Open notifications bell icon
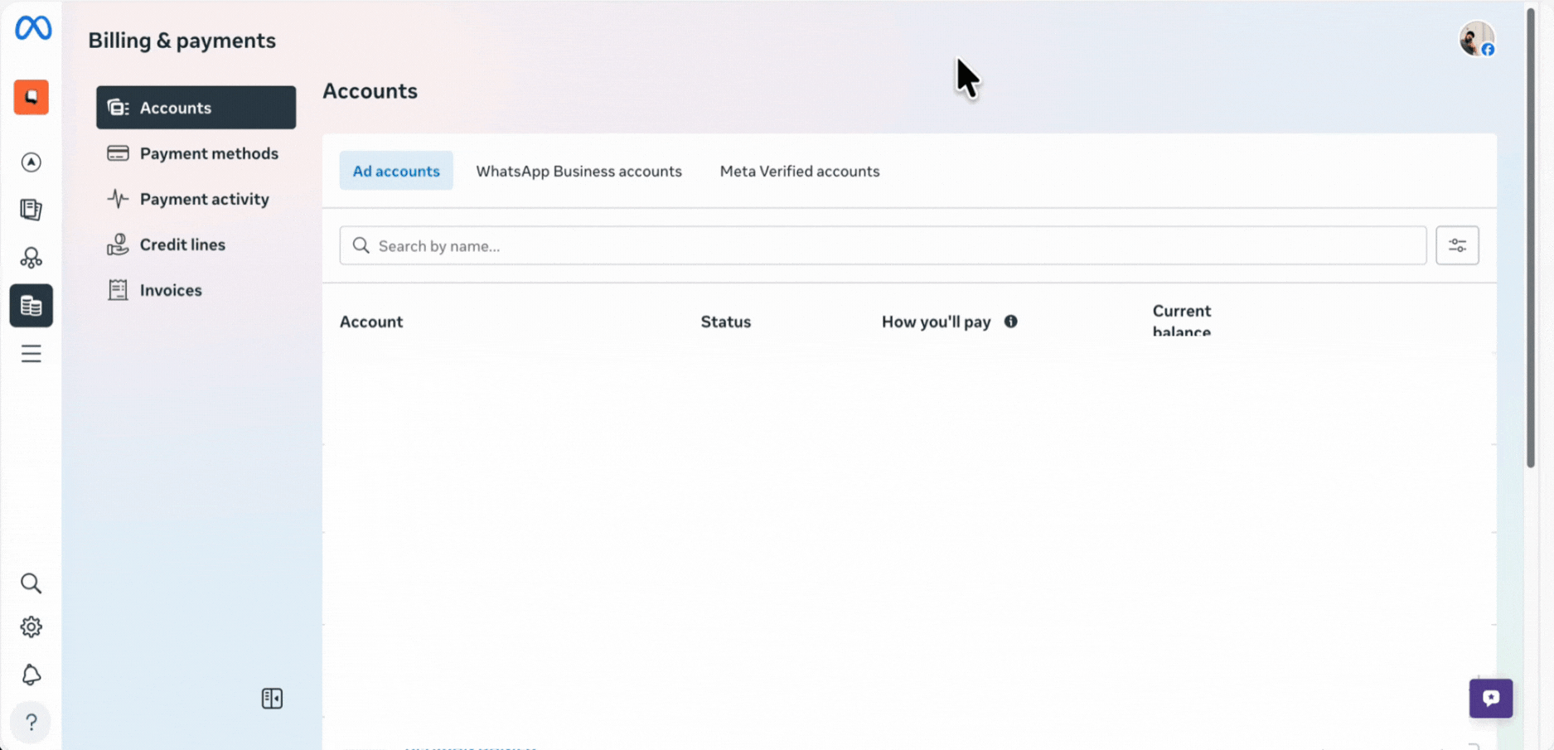This screenshot has width=1554, height=750. click(31, 675)
